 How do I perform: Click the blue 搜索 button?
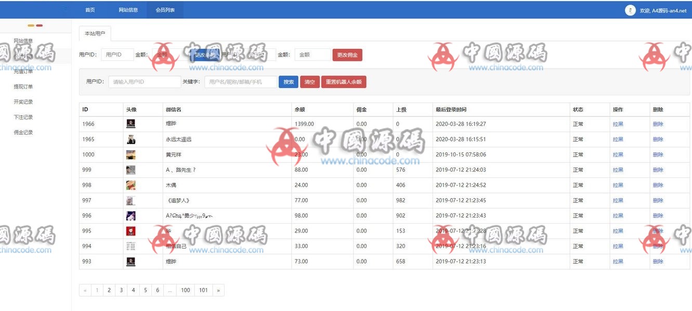(289, 82)
